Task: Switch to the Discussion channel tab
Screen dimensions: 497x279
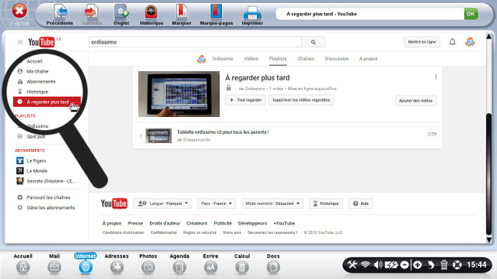Action: (336, 59)
